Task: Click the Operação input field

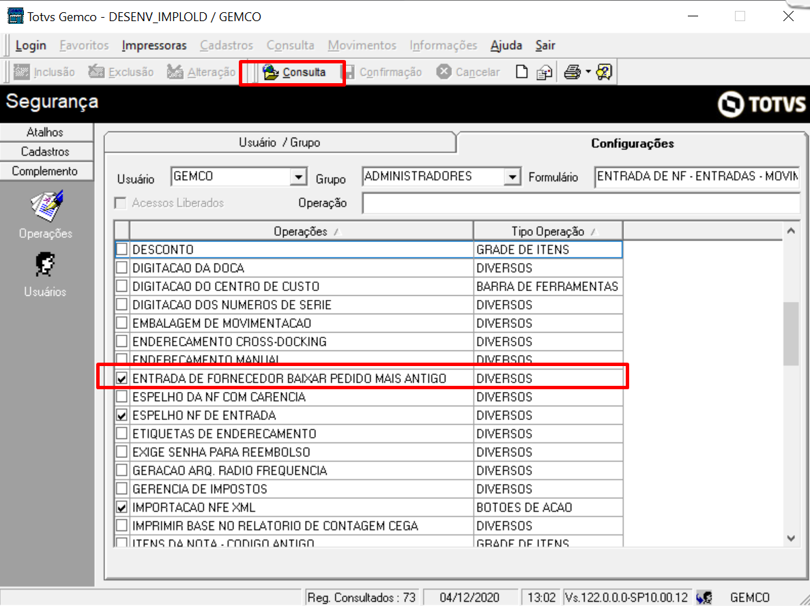Action: click(x=581, y=203)
